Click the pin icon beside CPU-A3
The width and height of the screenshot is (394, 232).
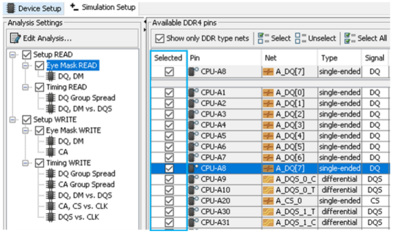point(193,114)
